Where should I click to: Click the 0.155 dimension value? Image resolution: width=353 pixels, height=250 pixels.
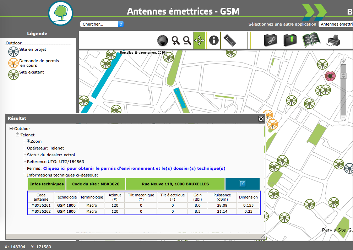click(248, 205)
